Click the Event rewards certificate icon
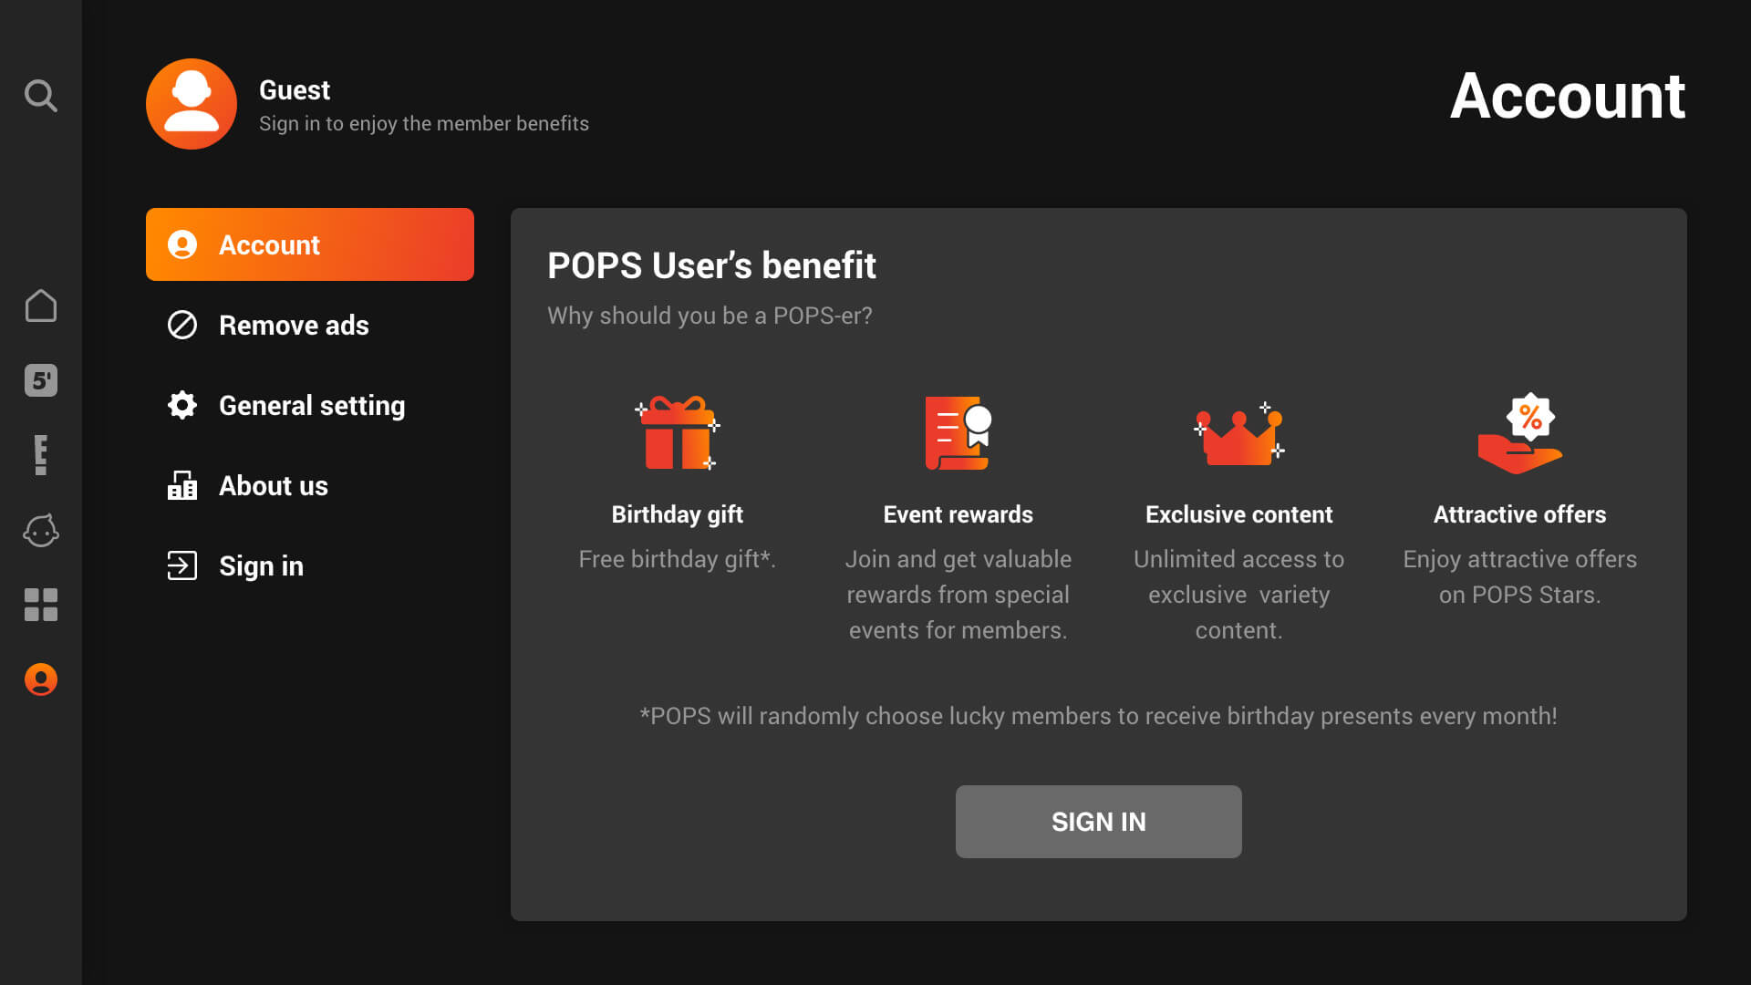 [958, 433]
